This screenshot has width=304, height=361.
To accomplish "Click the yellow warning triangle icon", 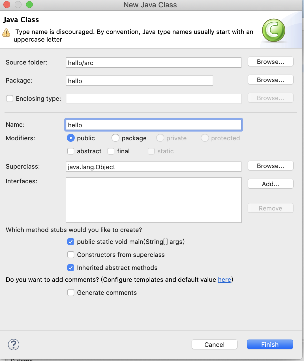I will [6, 33].
